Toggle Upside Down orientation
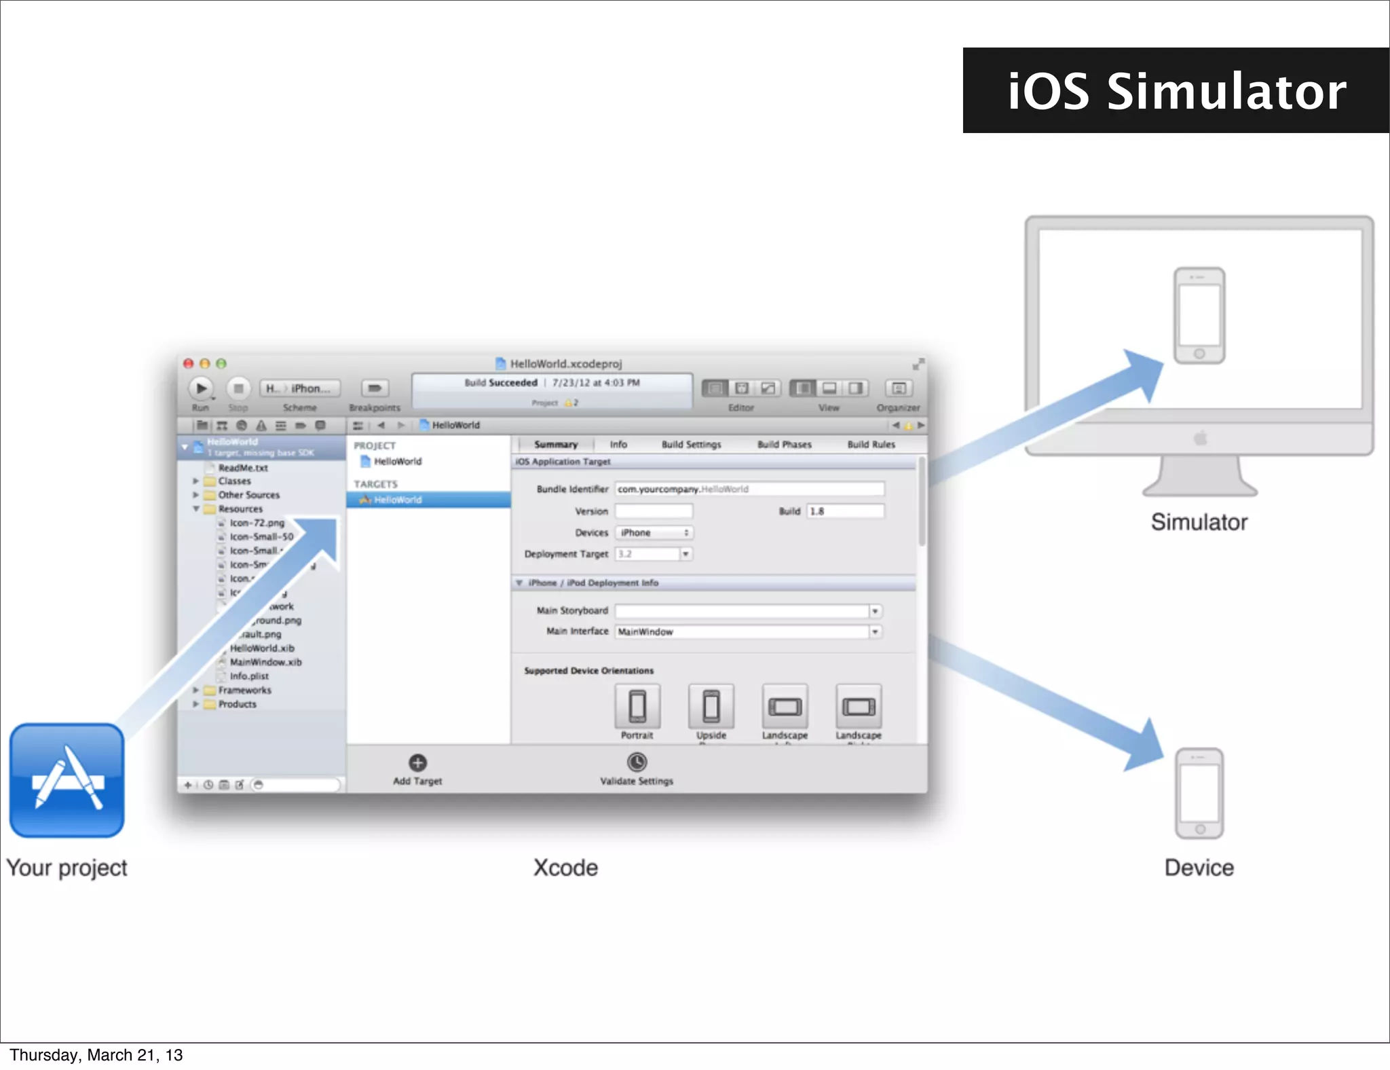This screenshot has height=1070, width=1390. click(711, 707)
